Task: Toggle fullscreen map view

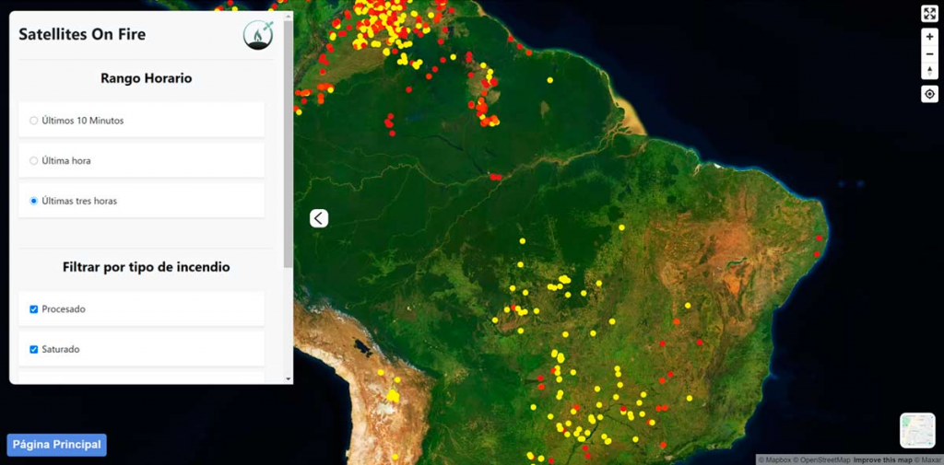Action: (929, 13)
